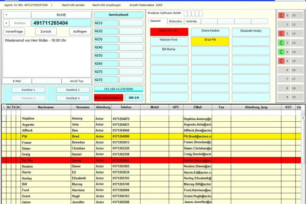Screen dimensions: 306x204
Task: Click the 192.168.14.239:8080 address field
Action: point(118,89)
